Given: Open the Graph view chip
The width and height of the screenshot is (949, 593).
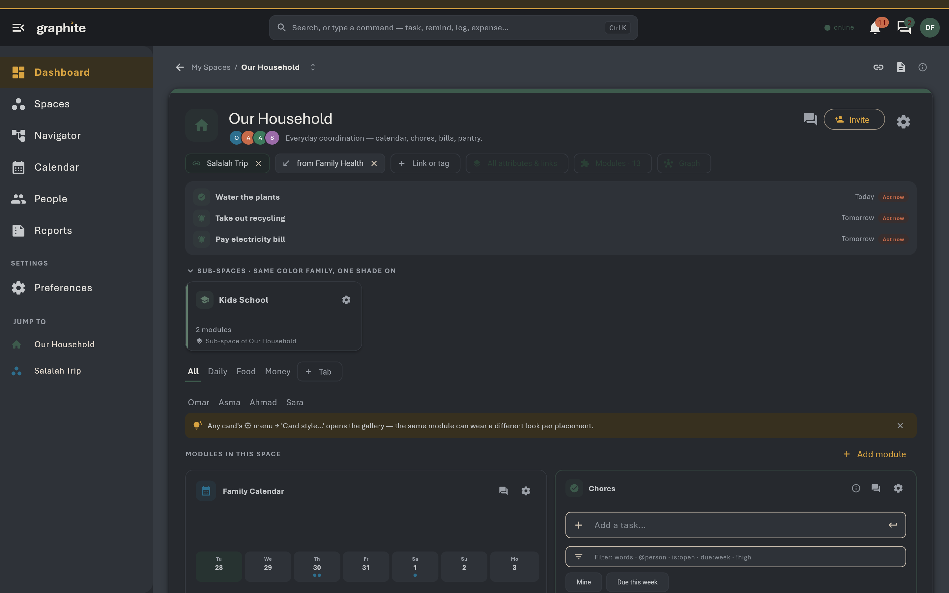Looking at the screenshot, I should pos(684,163).
